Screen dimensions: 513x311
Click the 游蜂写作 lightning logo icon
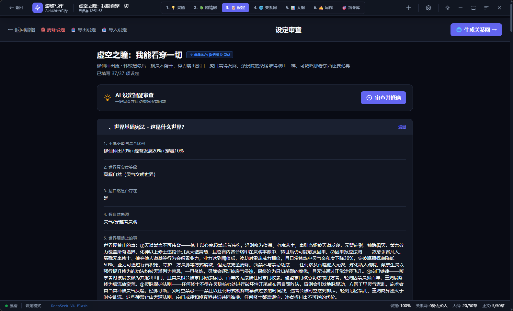pos(38,8)
